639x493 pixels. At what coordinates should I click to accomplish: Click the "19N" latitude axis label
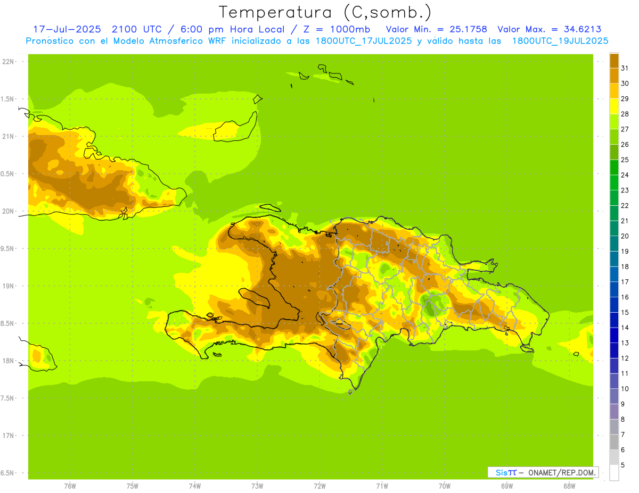coord(8,286)
